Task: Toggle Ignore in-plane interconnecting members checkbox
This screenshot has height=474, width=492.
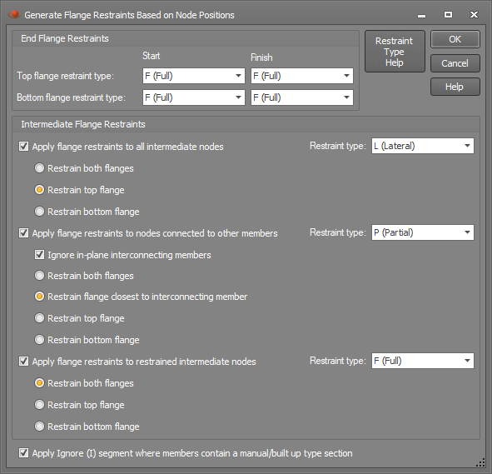Action: pyautogui.click(x=39, y=255)
